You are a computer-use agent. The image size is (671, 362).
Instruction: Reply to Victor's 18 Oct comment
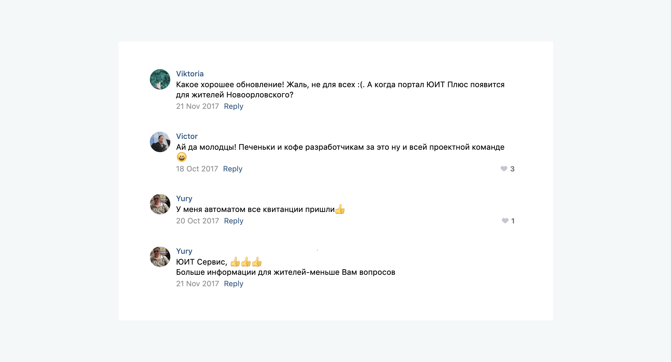click(233, 169)
